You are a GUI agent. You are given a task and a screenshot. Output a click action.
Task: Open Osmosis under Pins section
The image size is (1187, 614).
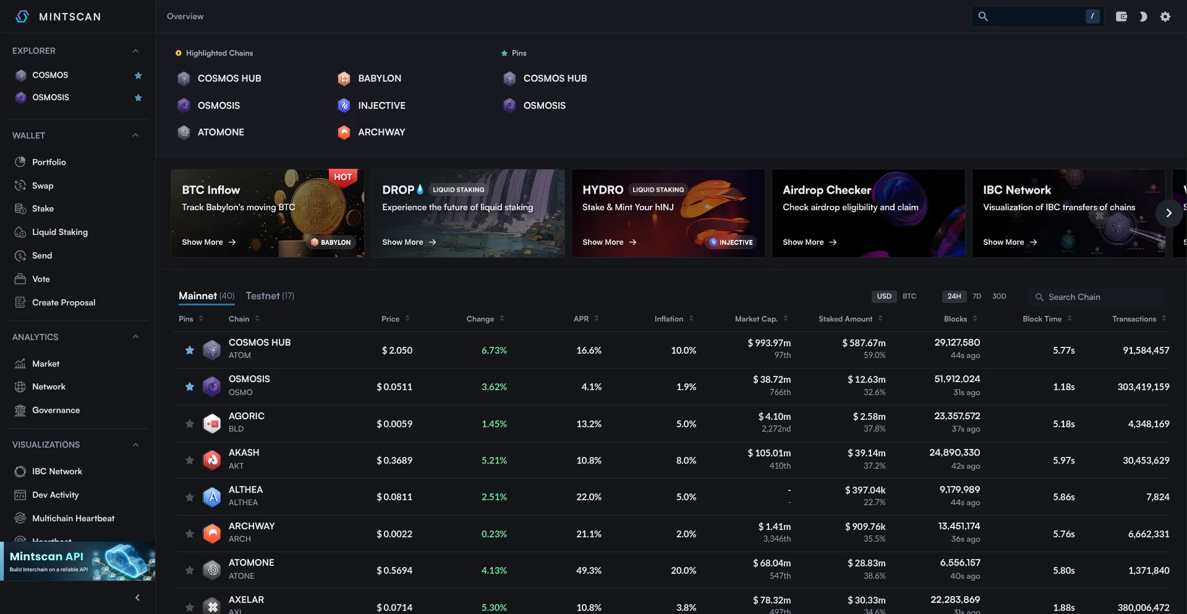point(544,106)
